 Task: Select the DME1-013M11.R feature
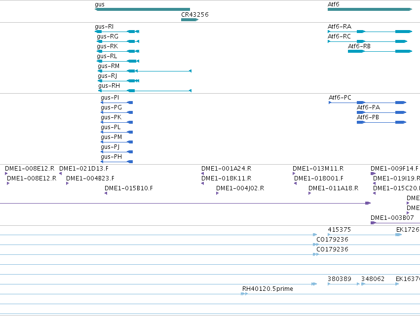coord(294,174)
